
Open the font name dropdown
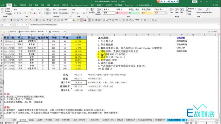[x=31, y=9]
